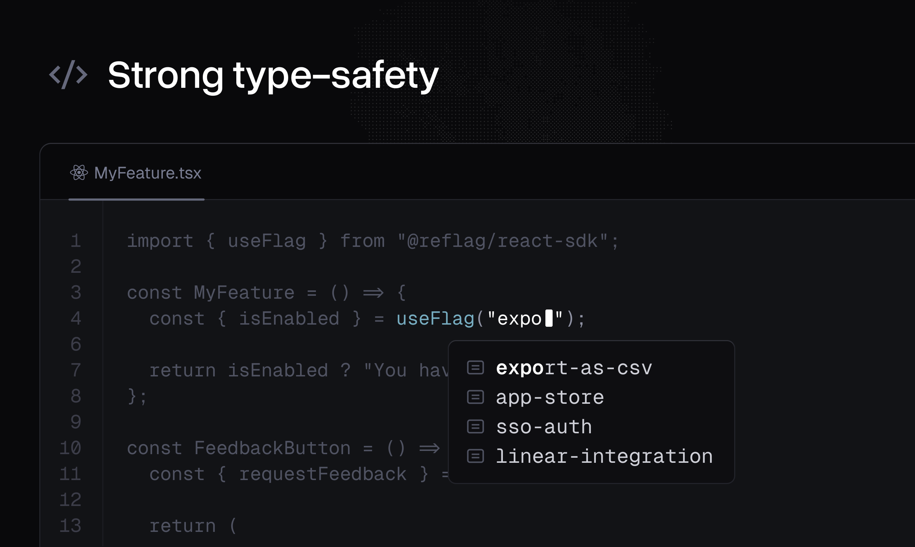Click the icon beside sso-auth suggestion
This screenshot has width=915, height=547.
click(475, 426)
